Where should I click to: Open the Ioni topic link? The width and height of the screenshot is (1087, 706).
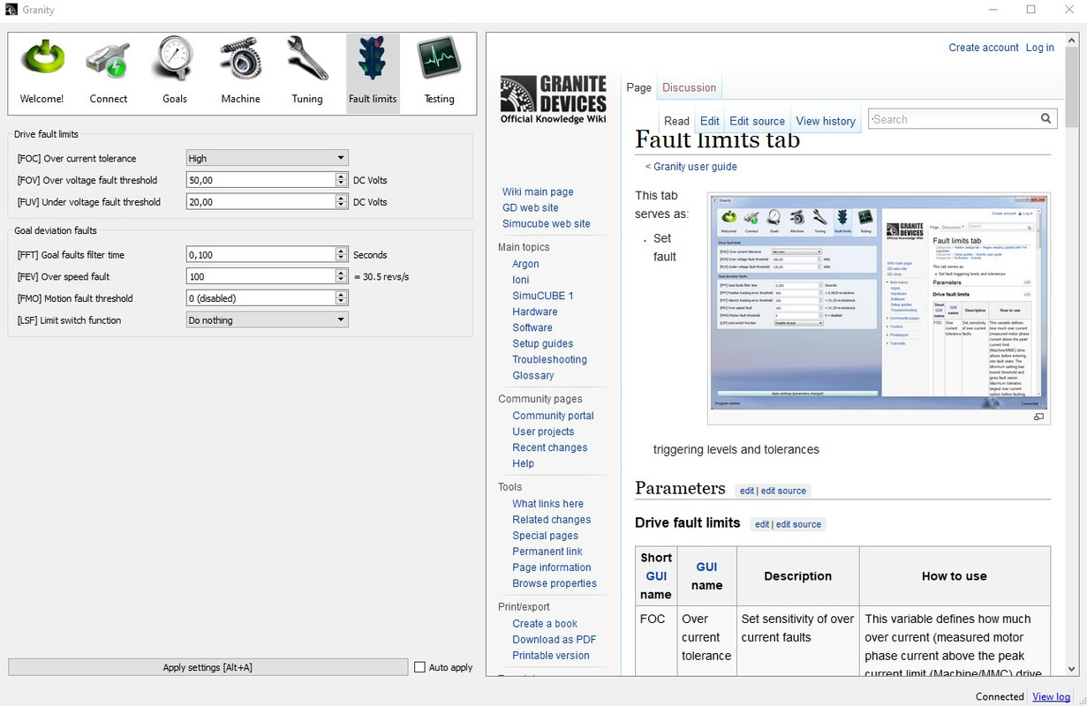(x=521, y=280)
